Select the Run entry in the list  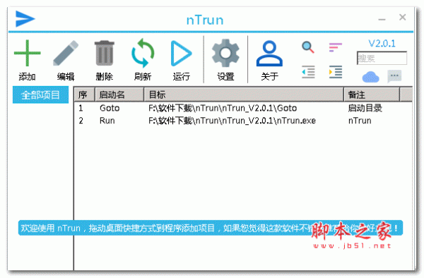pos(107,121)
